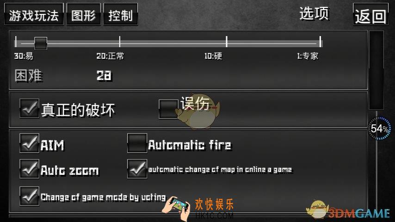Switch to the 图形 graphics tab
The height and width of the screenshot is (222, 395).
click(84, 14)
